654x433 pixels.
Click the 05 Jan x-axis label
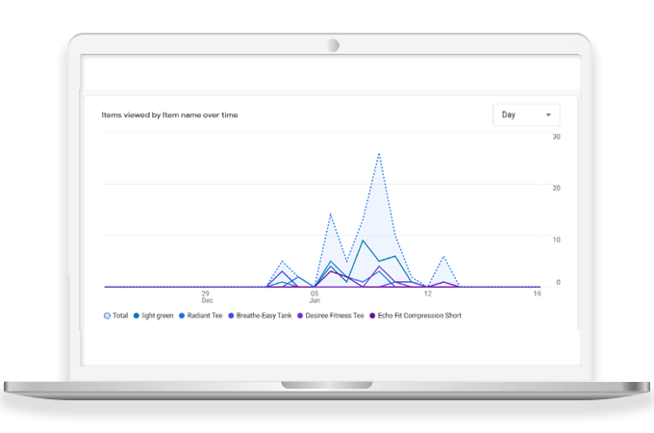pos(314,297)
